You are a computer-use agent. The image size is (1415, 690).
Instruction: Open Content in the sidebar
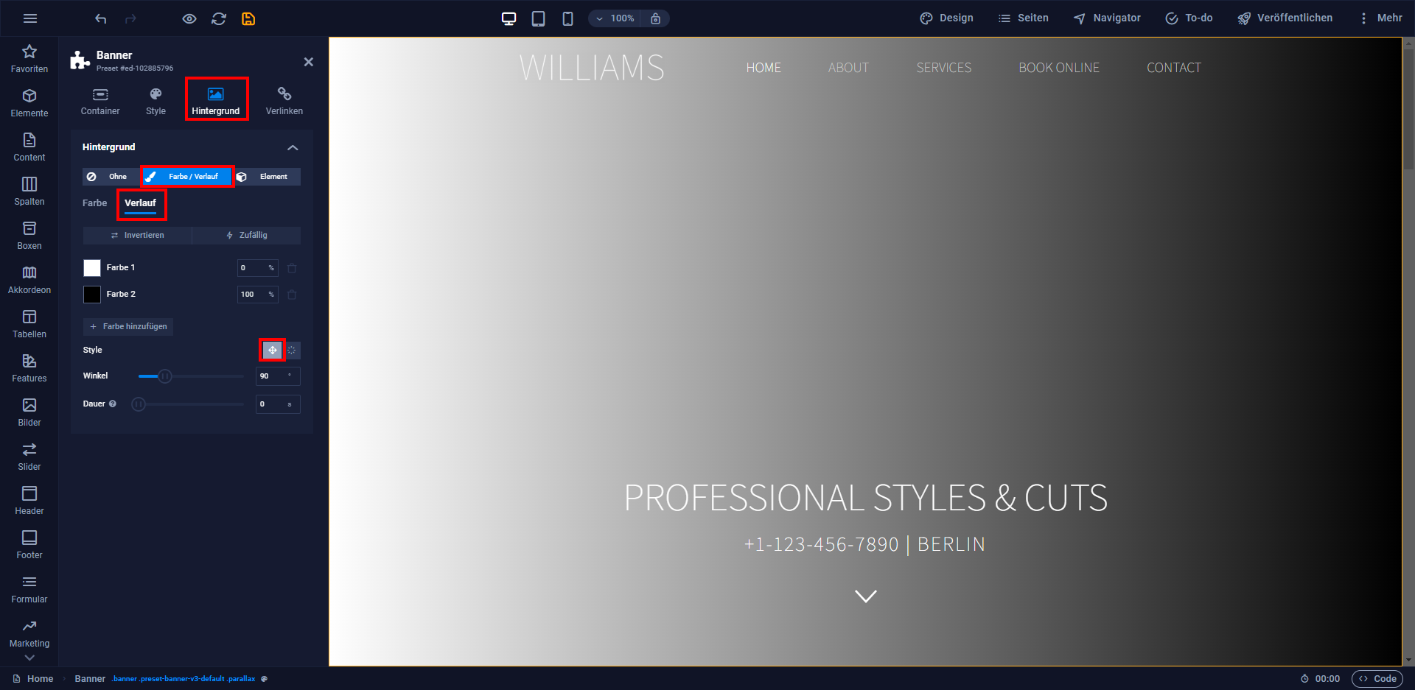click(29, 147)
